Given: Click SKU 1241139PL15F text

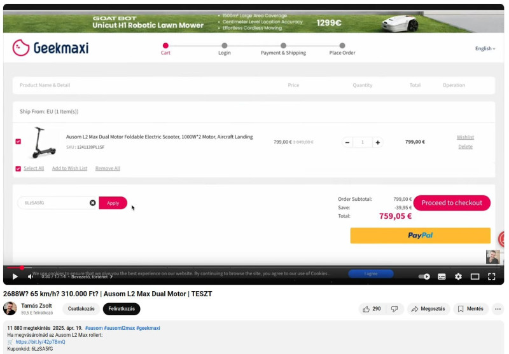Looking at the screenshot, I should (x=85, y=147).
